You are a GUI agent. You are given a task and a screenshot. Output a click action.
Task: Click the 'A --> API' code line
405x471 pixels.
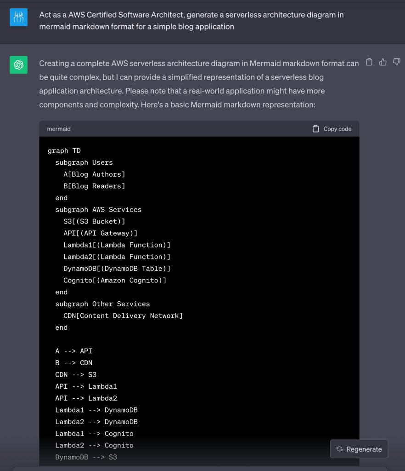point(73,351)
